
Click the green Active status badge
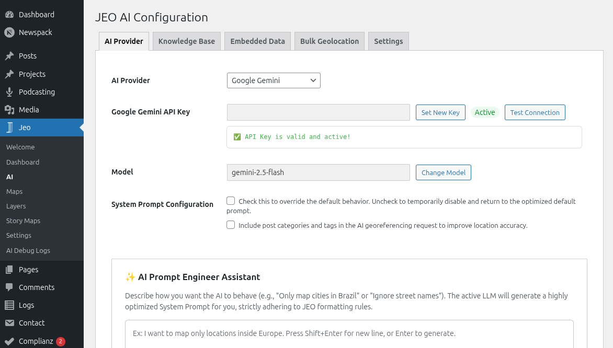tap(485, 112)
